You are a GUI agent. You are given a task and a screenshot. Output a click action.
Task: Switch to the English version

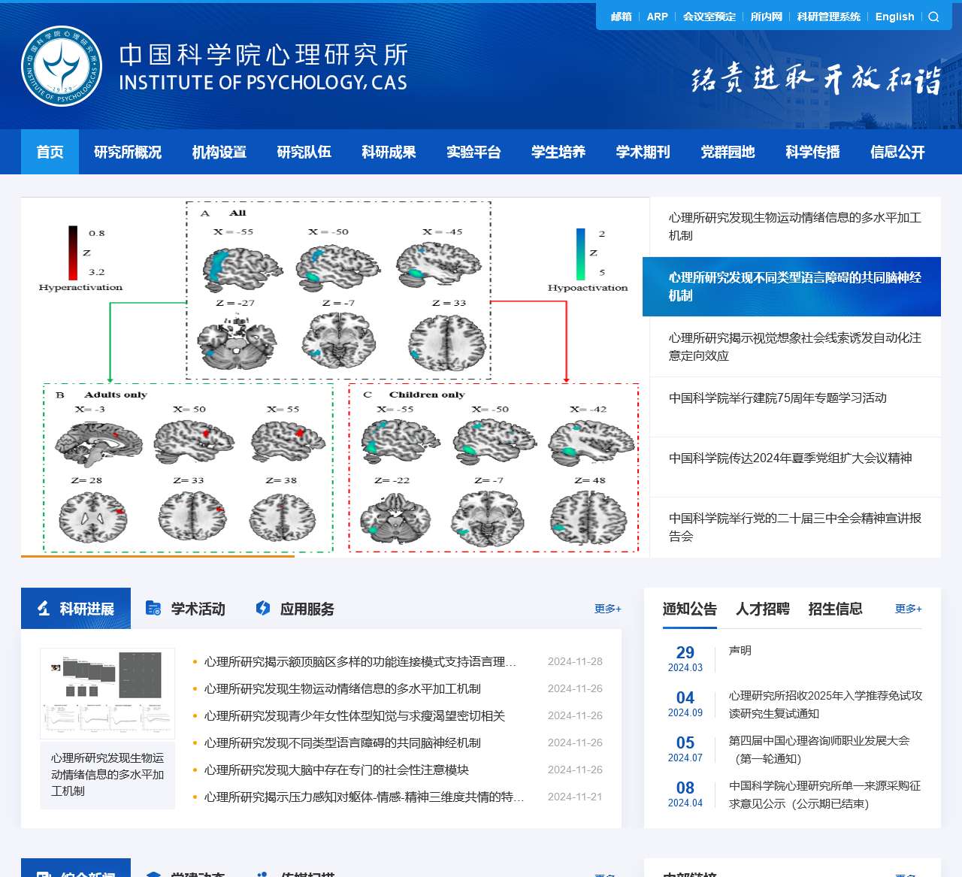895,17
